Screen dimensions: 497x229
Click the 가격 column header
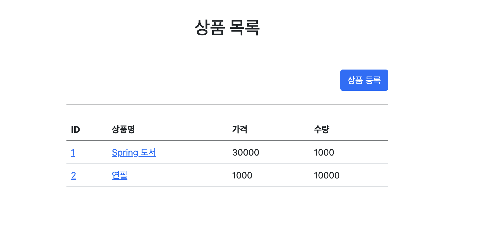240,129
